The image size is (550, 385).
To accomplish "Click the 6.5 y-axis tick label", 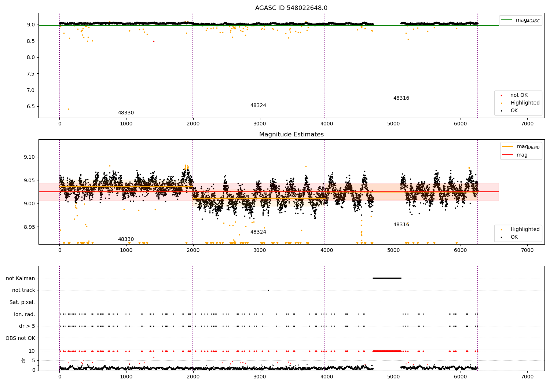I will click(x=31, y=107).
